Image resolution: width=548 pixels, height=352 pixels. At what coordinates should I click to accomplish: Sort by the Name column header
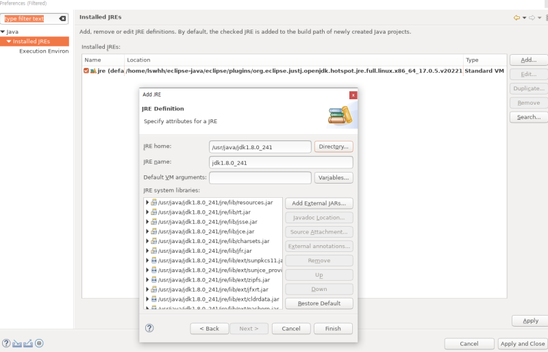103,60
